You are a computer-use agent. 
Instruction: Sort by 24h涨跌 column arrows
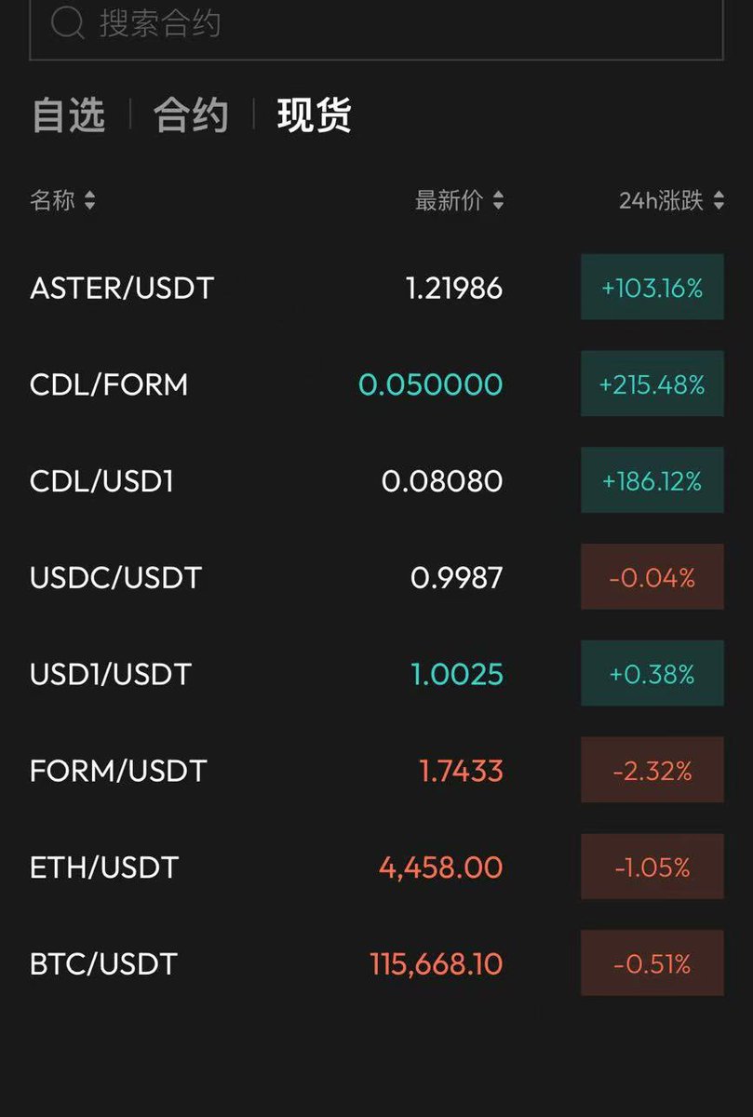[x=719, y=200]
